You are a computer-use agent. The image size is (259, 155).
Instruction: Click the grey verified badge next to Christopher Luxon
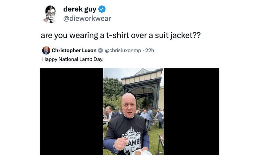(x=101, y=50)
